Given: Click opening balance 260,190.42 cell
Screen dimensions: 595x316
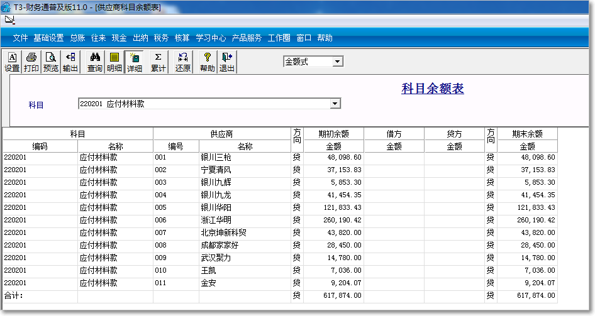Looking at the screenshot, I should [333, 220].
